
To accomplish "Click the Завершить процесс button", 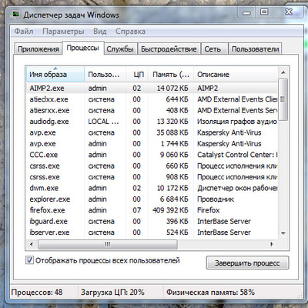I will pyautogui.click(x=247, y=263).
